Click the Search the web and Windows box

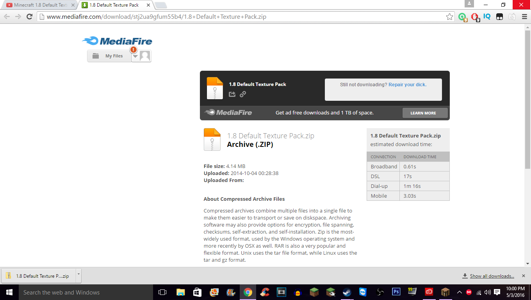(86, 292)
